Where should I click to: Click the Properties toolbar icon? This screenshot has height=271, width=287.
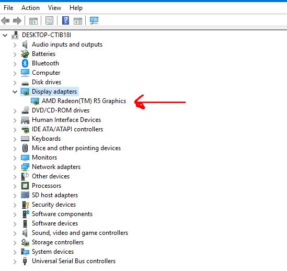tap(50, 20)
